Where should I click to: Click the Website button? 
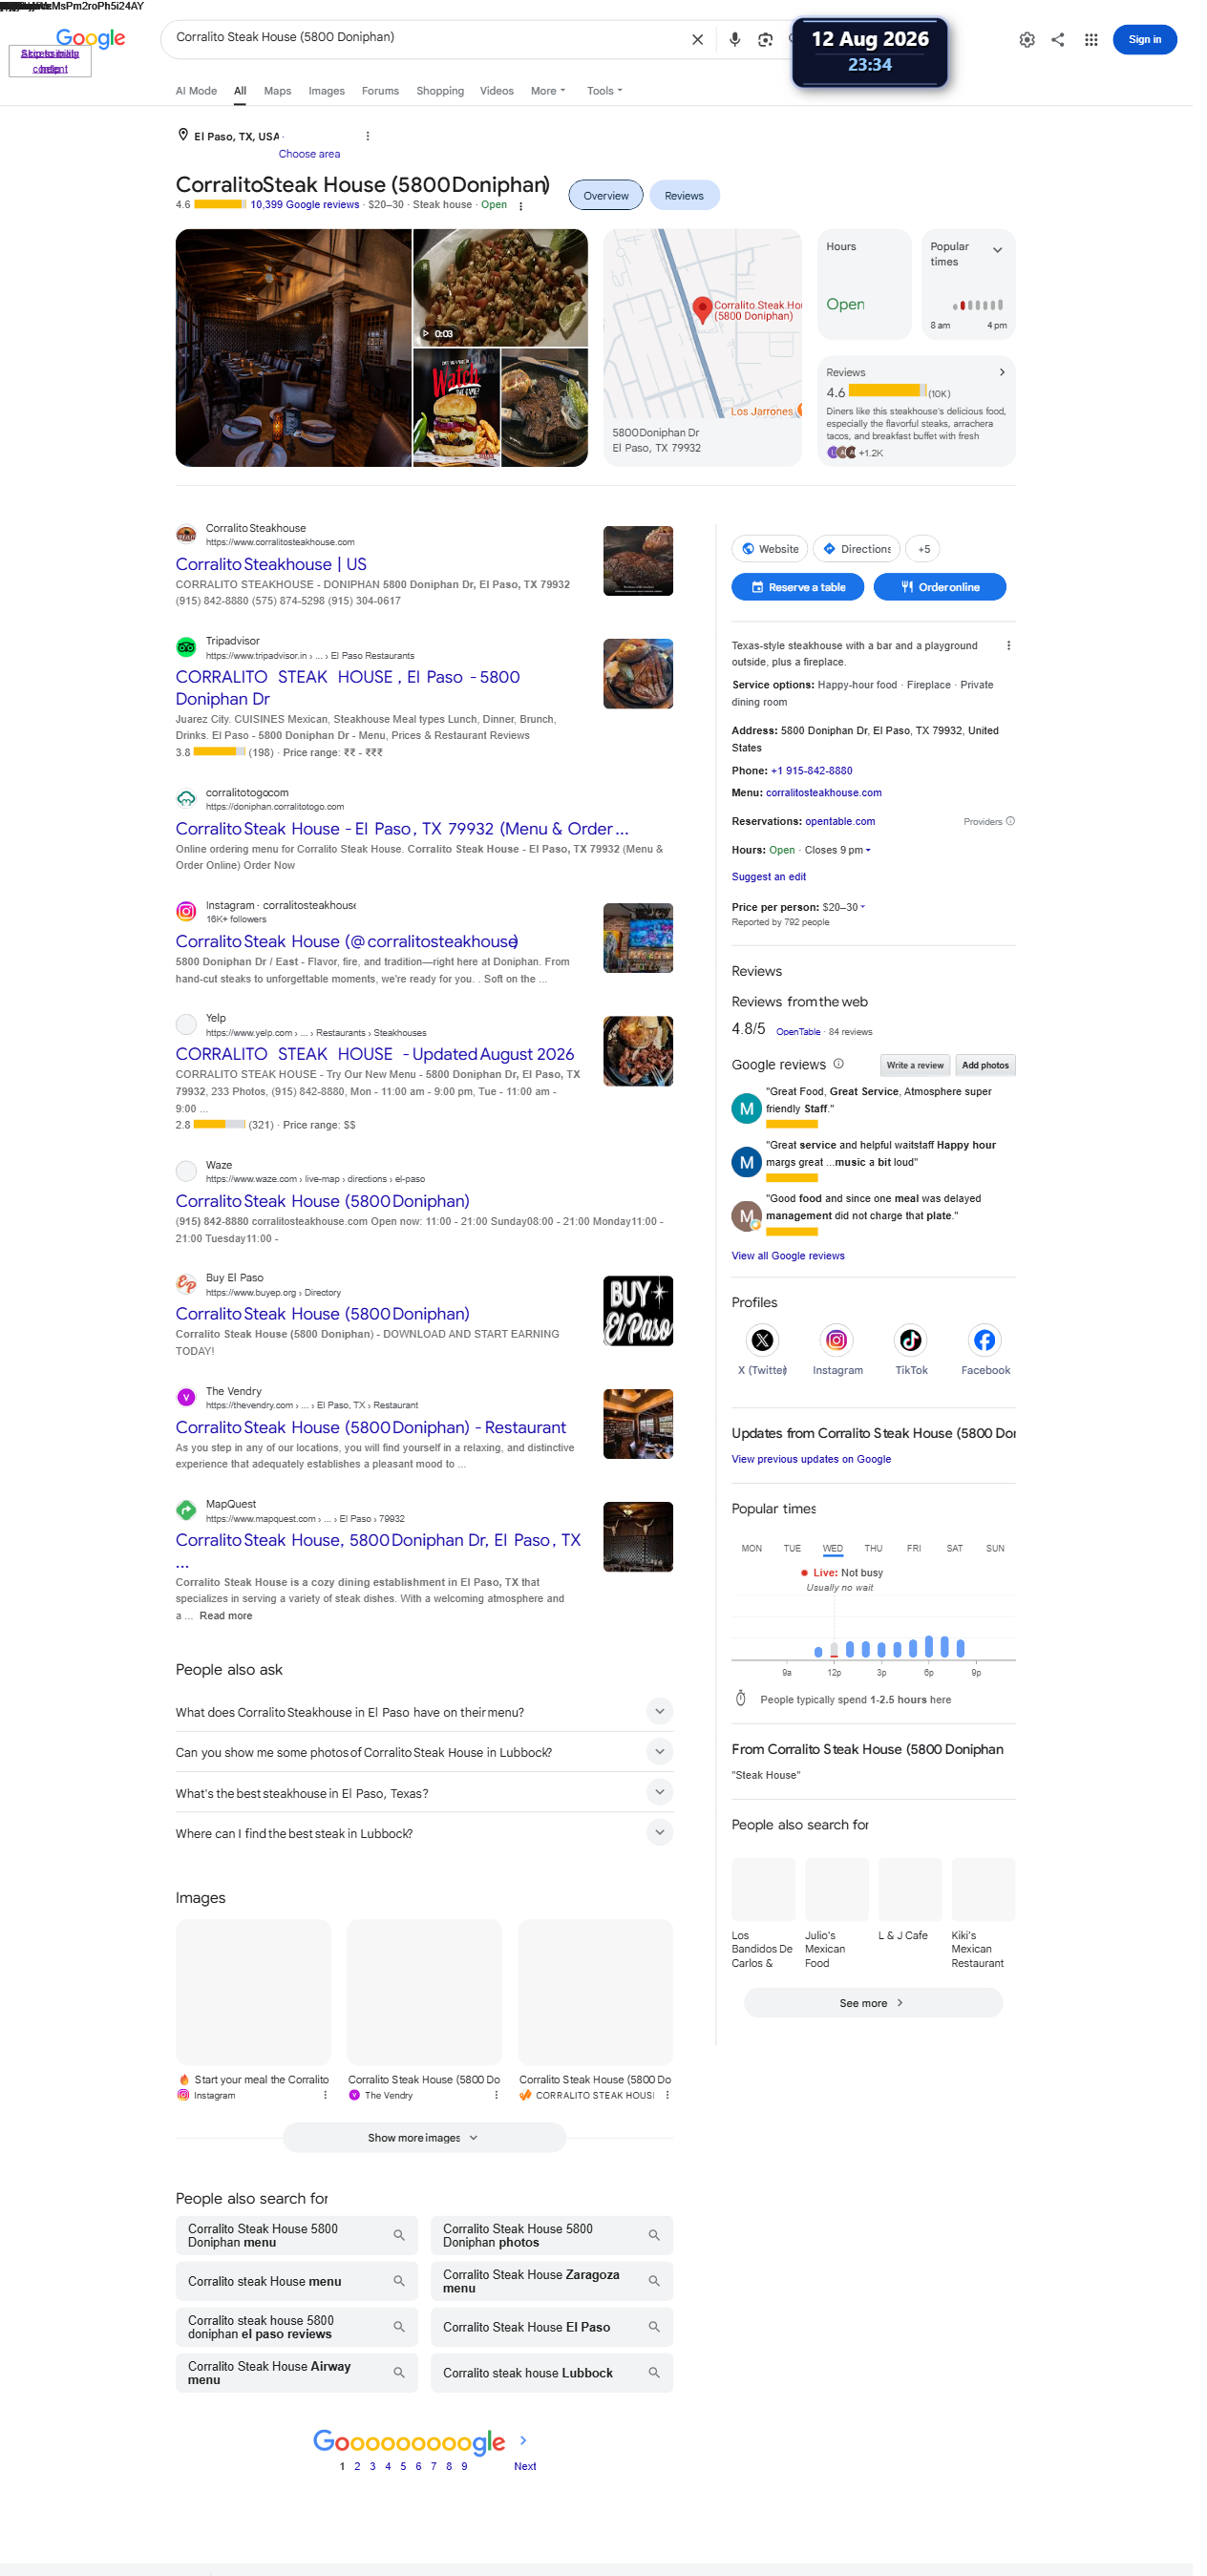(x=769, y=549)
